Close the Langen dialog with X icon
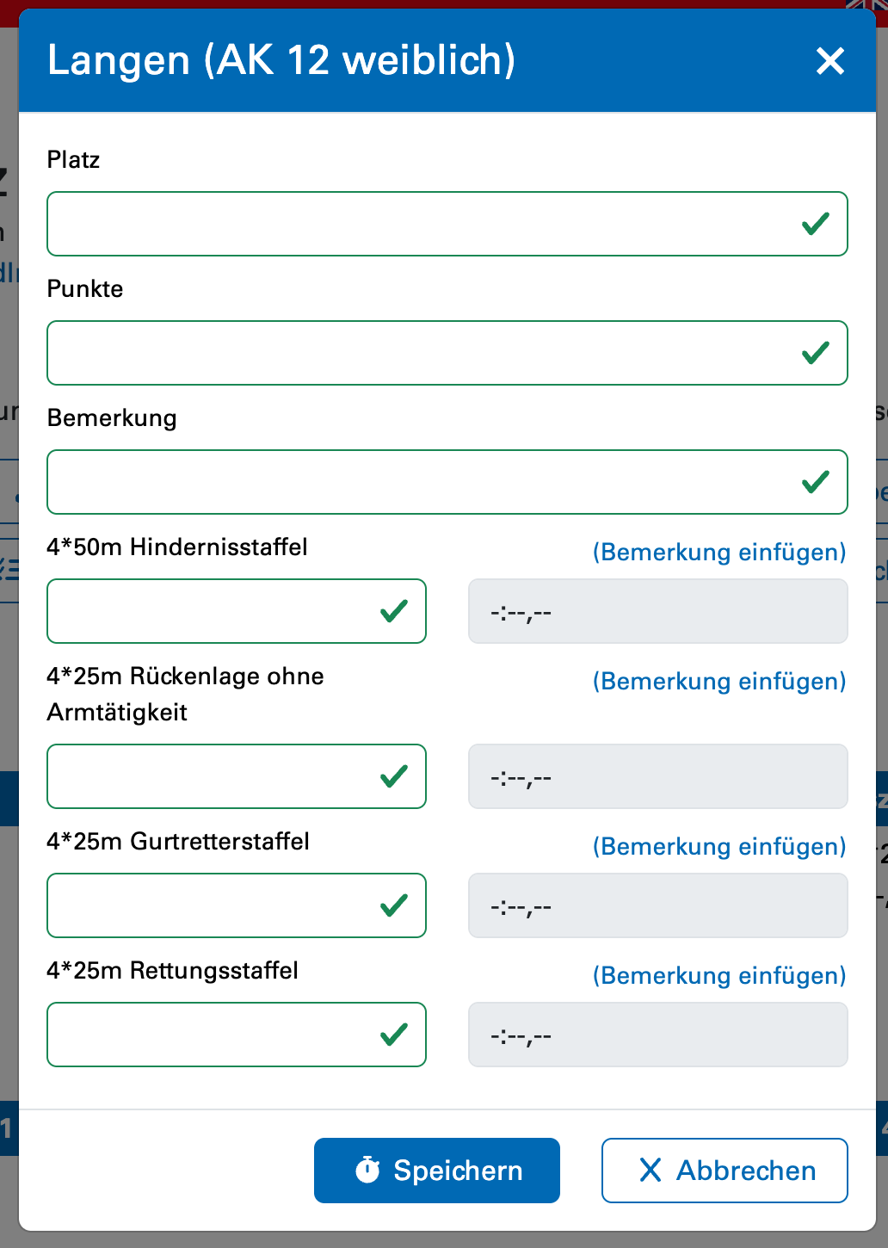This screenshot has height=1248, width=888. point(830,61)
